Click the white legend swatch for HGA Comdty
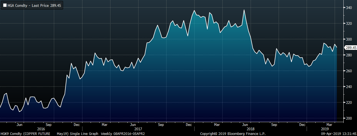The height and width of the screenshot is (136, 357). coord(5,5)
